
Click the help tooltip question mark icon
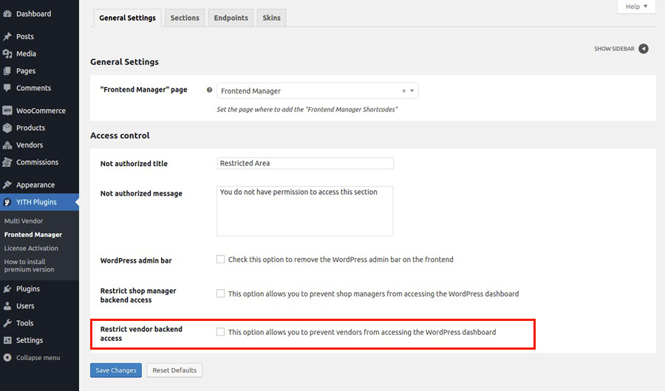click(x=210, y=90)
